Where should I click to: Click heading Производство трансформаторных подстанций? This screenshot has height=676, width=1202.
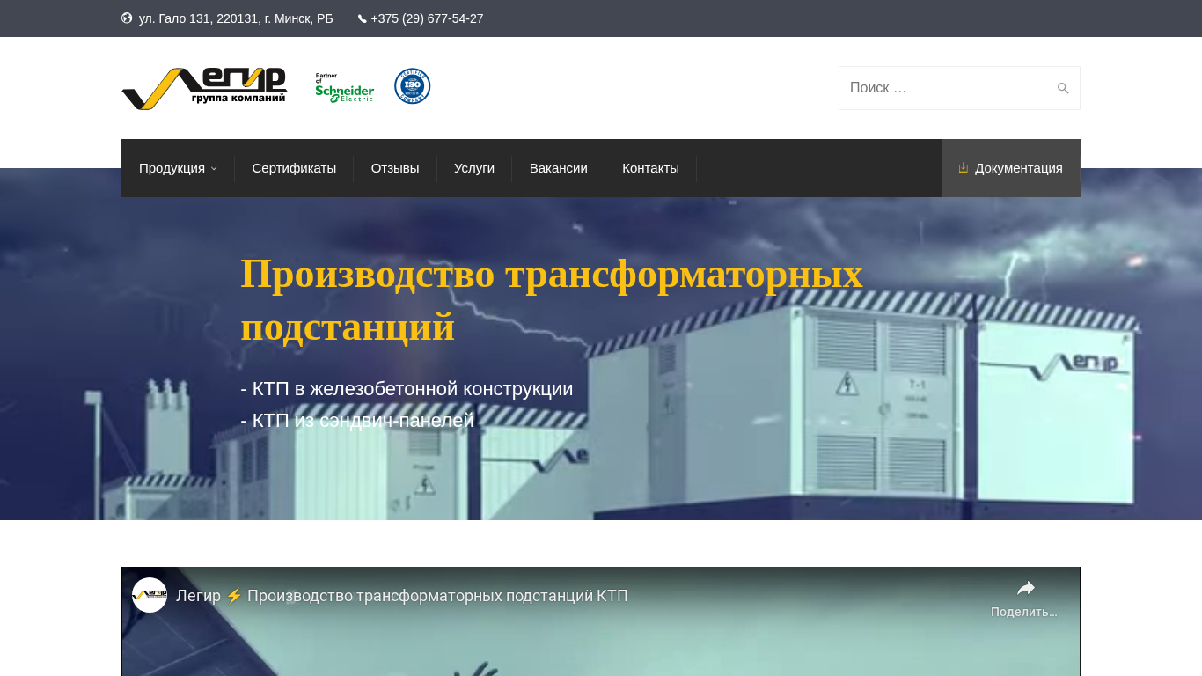[x=552, y=300]
